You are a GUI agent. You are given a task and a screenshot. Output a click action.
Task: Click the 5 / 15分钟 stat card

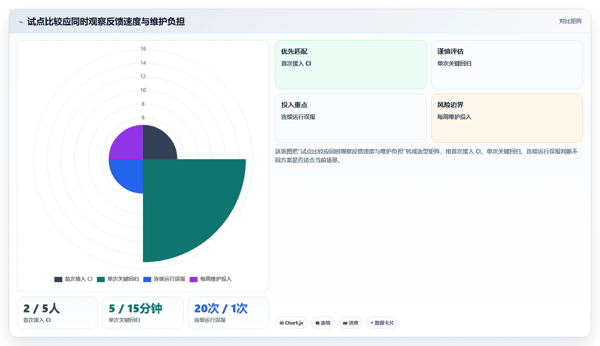(143, 313)
